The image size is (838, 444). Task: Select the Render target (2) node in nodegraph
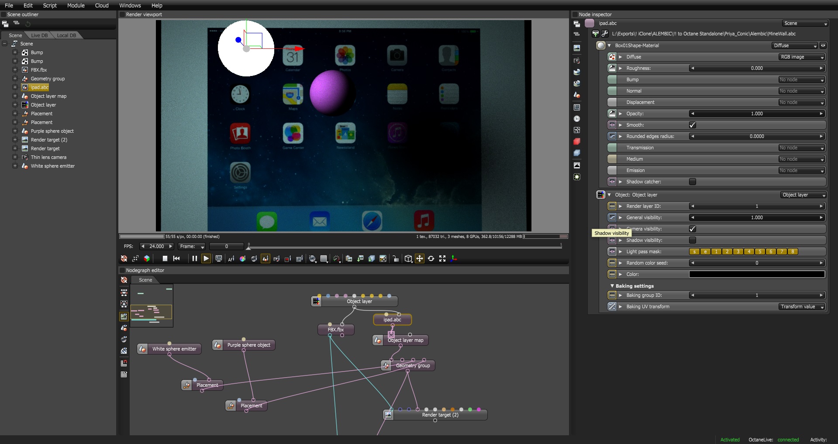point(435,415)
